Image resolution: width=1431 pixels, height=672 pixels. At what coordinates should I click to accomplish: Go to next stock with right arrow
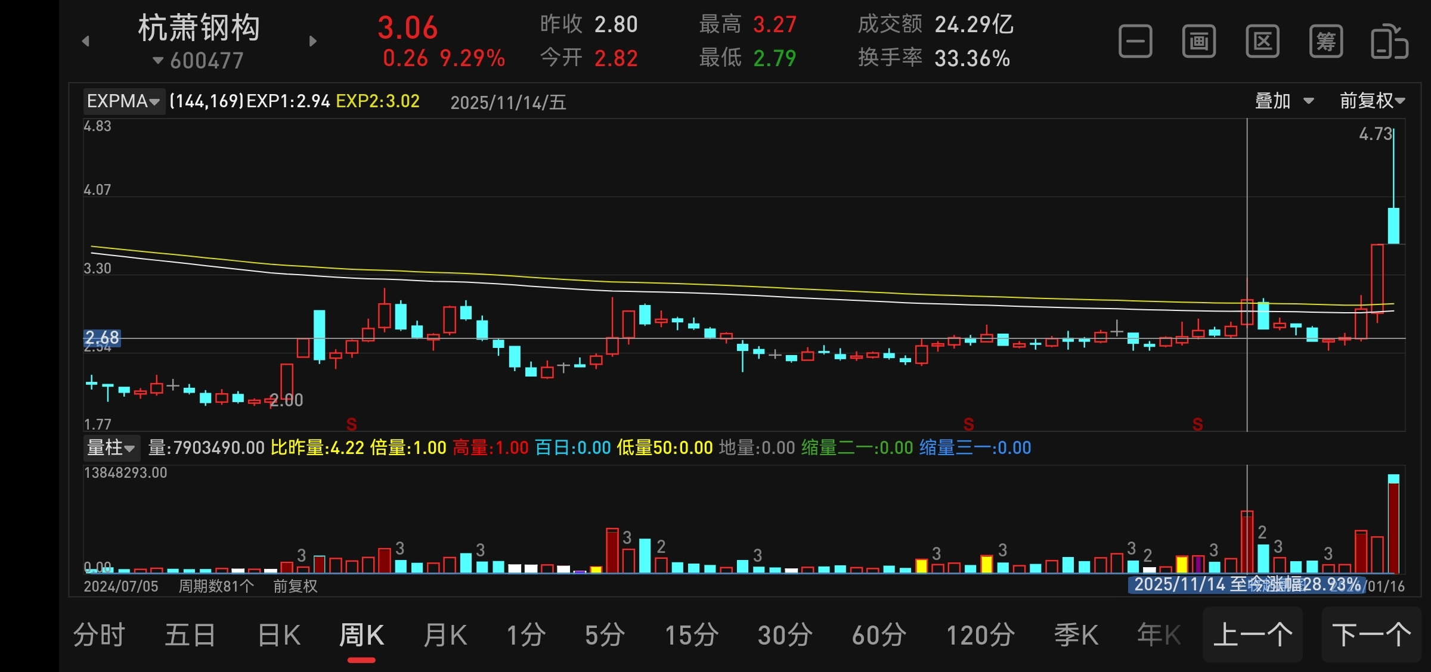pyautogui.click(x=313, y=41)
